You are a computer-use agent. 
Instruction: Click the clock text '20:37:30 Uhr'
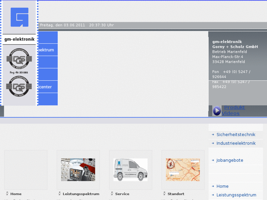(101, 25)
